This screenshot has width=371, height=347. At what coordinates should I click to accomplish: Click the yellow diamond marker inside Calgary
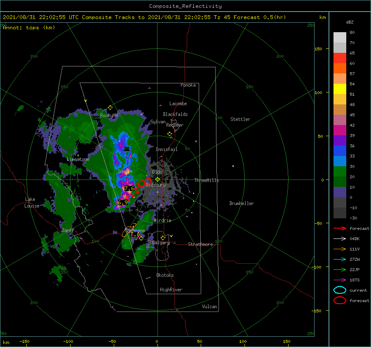coord(163,238)
